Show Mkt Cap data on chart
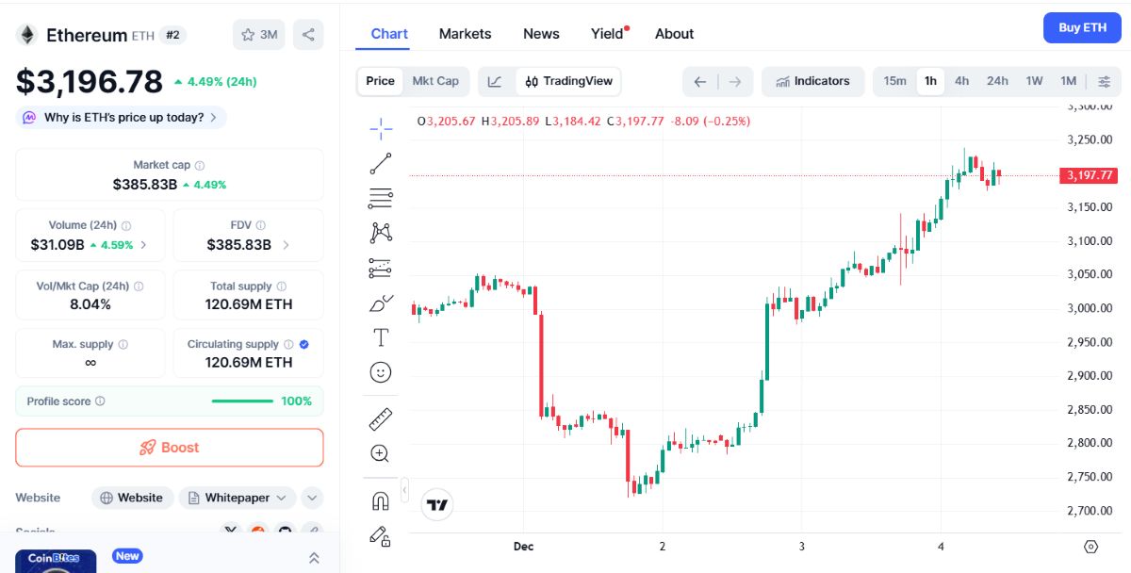The width and height of the screenshot is (1131, 573). tap(435, 81)
